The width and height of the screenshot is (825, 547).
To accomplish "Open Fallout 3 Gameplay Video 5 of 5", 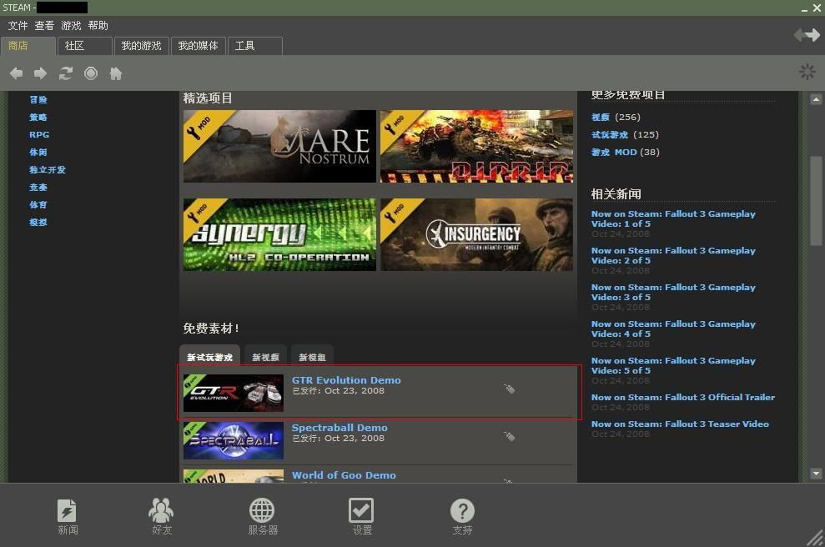I will coord(673,365).
